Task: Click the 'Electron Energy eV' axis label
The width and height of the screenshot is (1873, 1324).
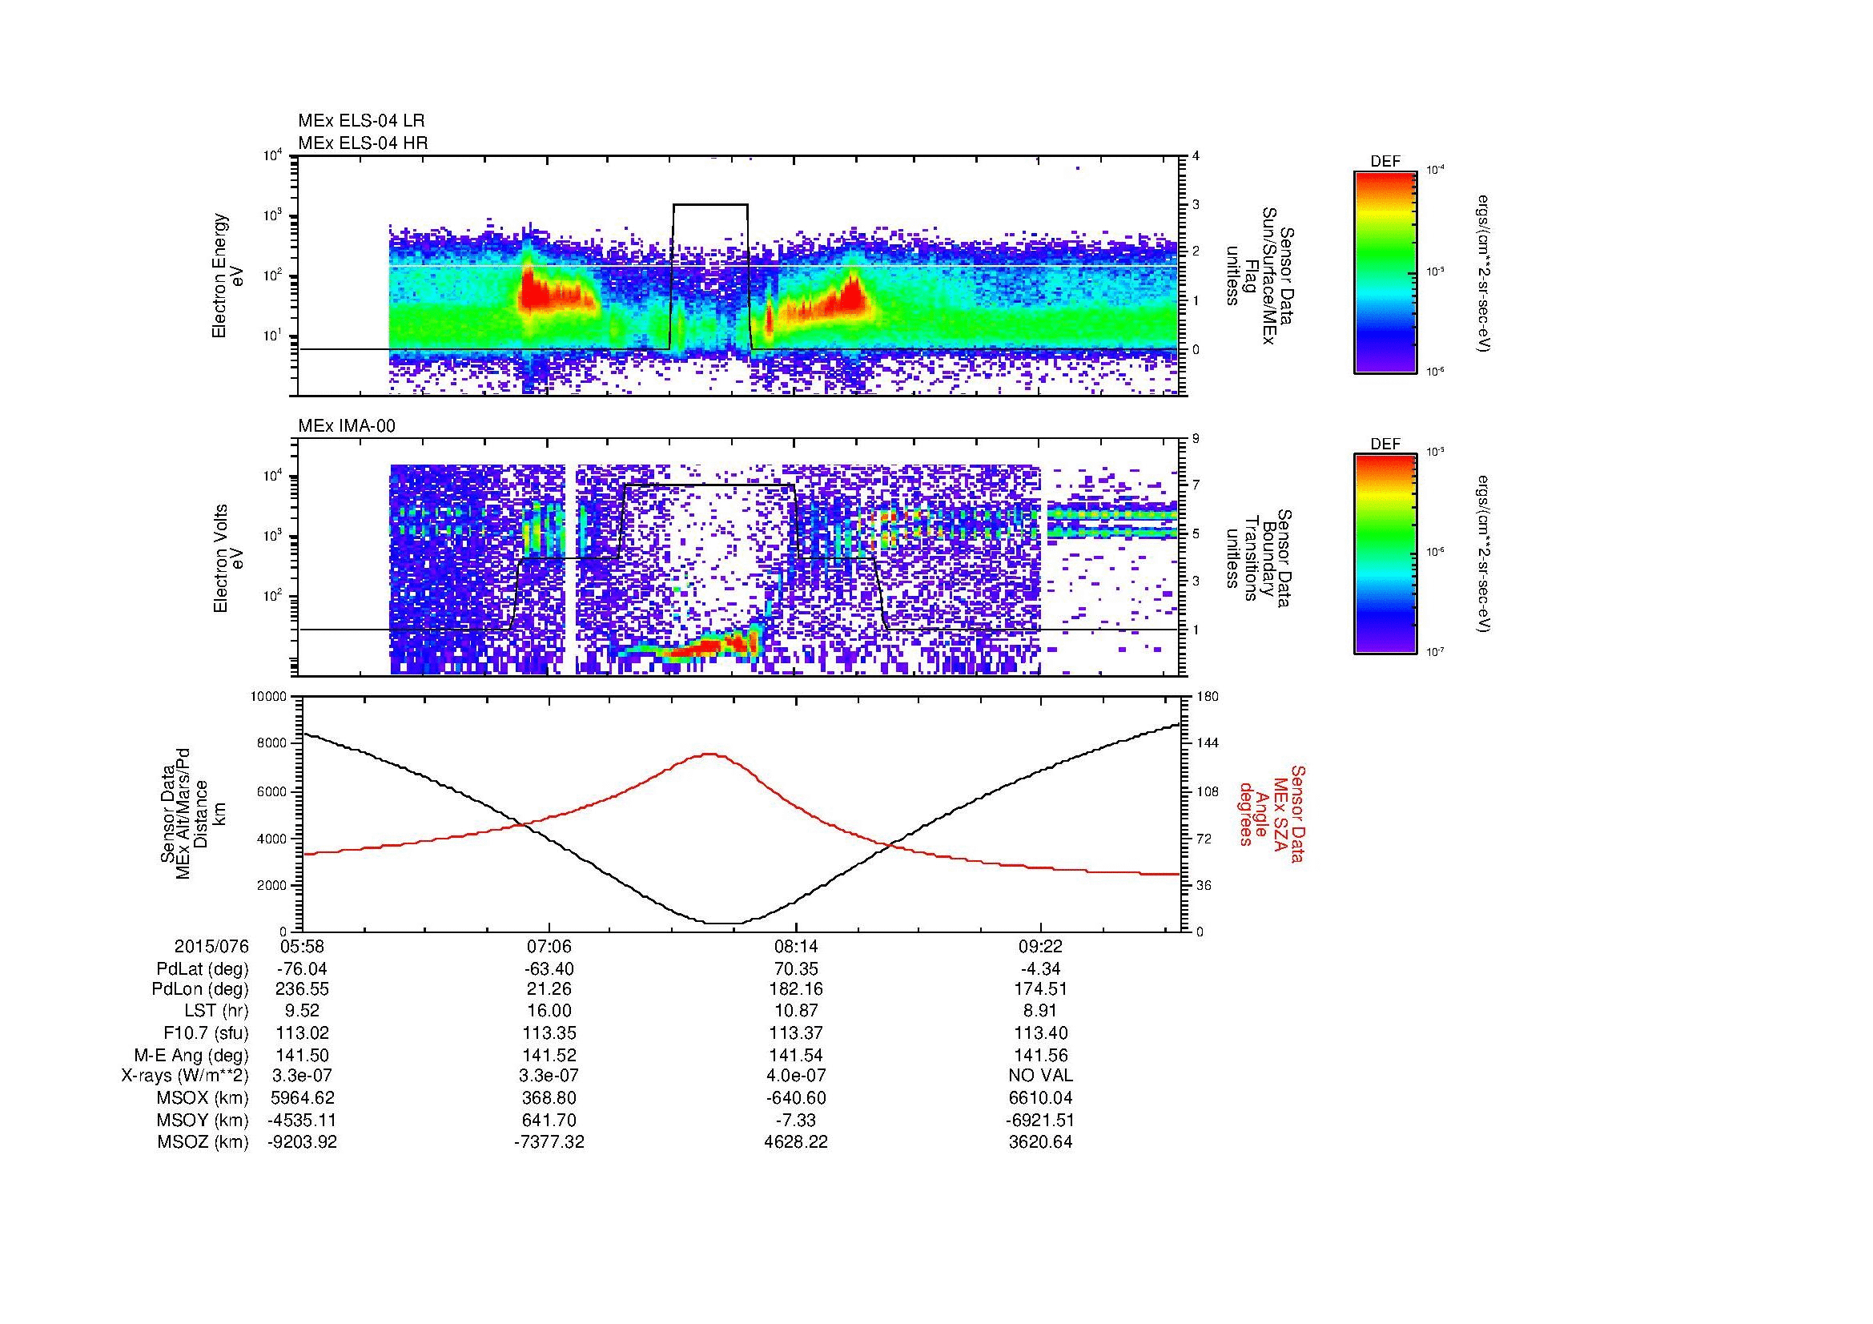Action: pos(228,276)
